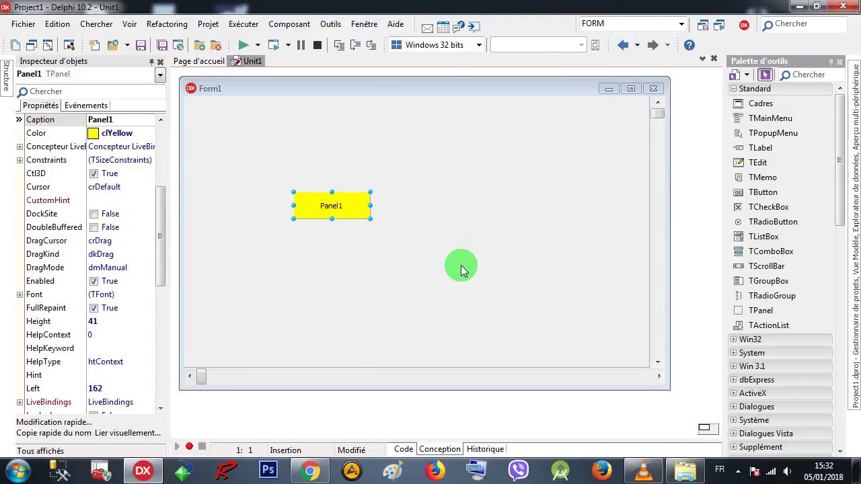Toggle the DockSite False checkbox

[x=93, y=214]
